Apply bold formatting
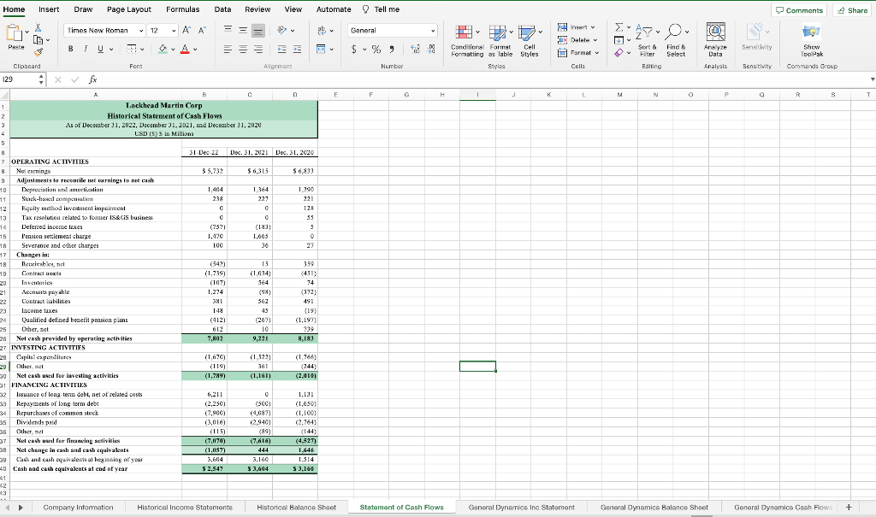876x517 pixels. (70, 49)
